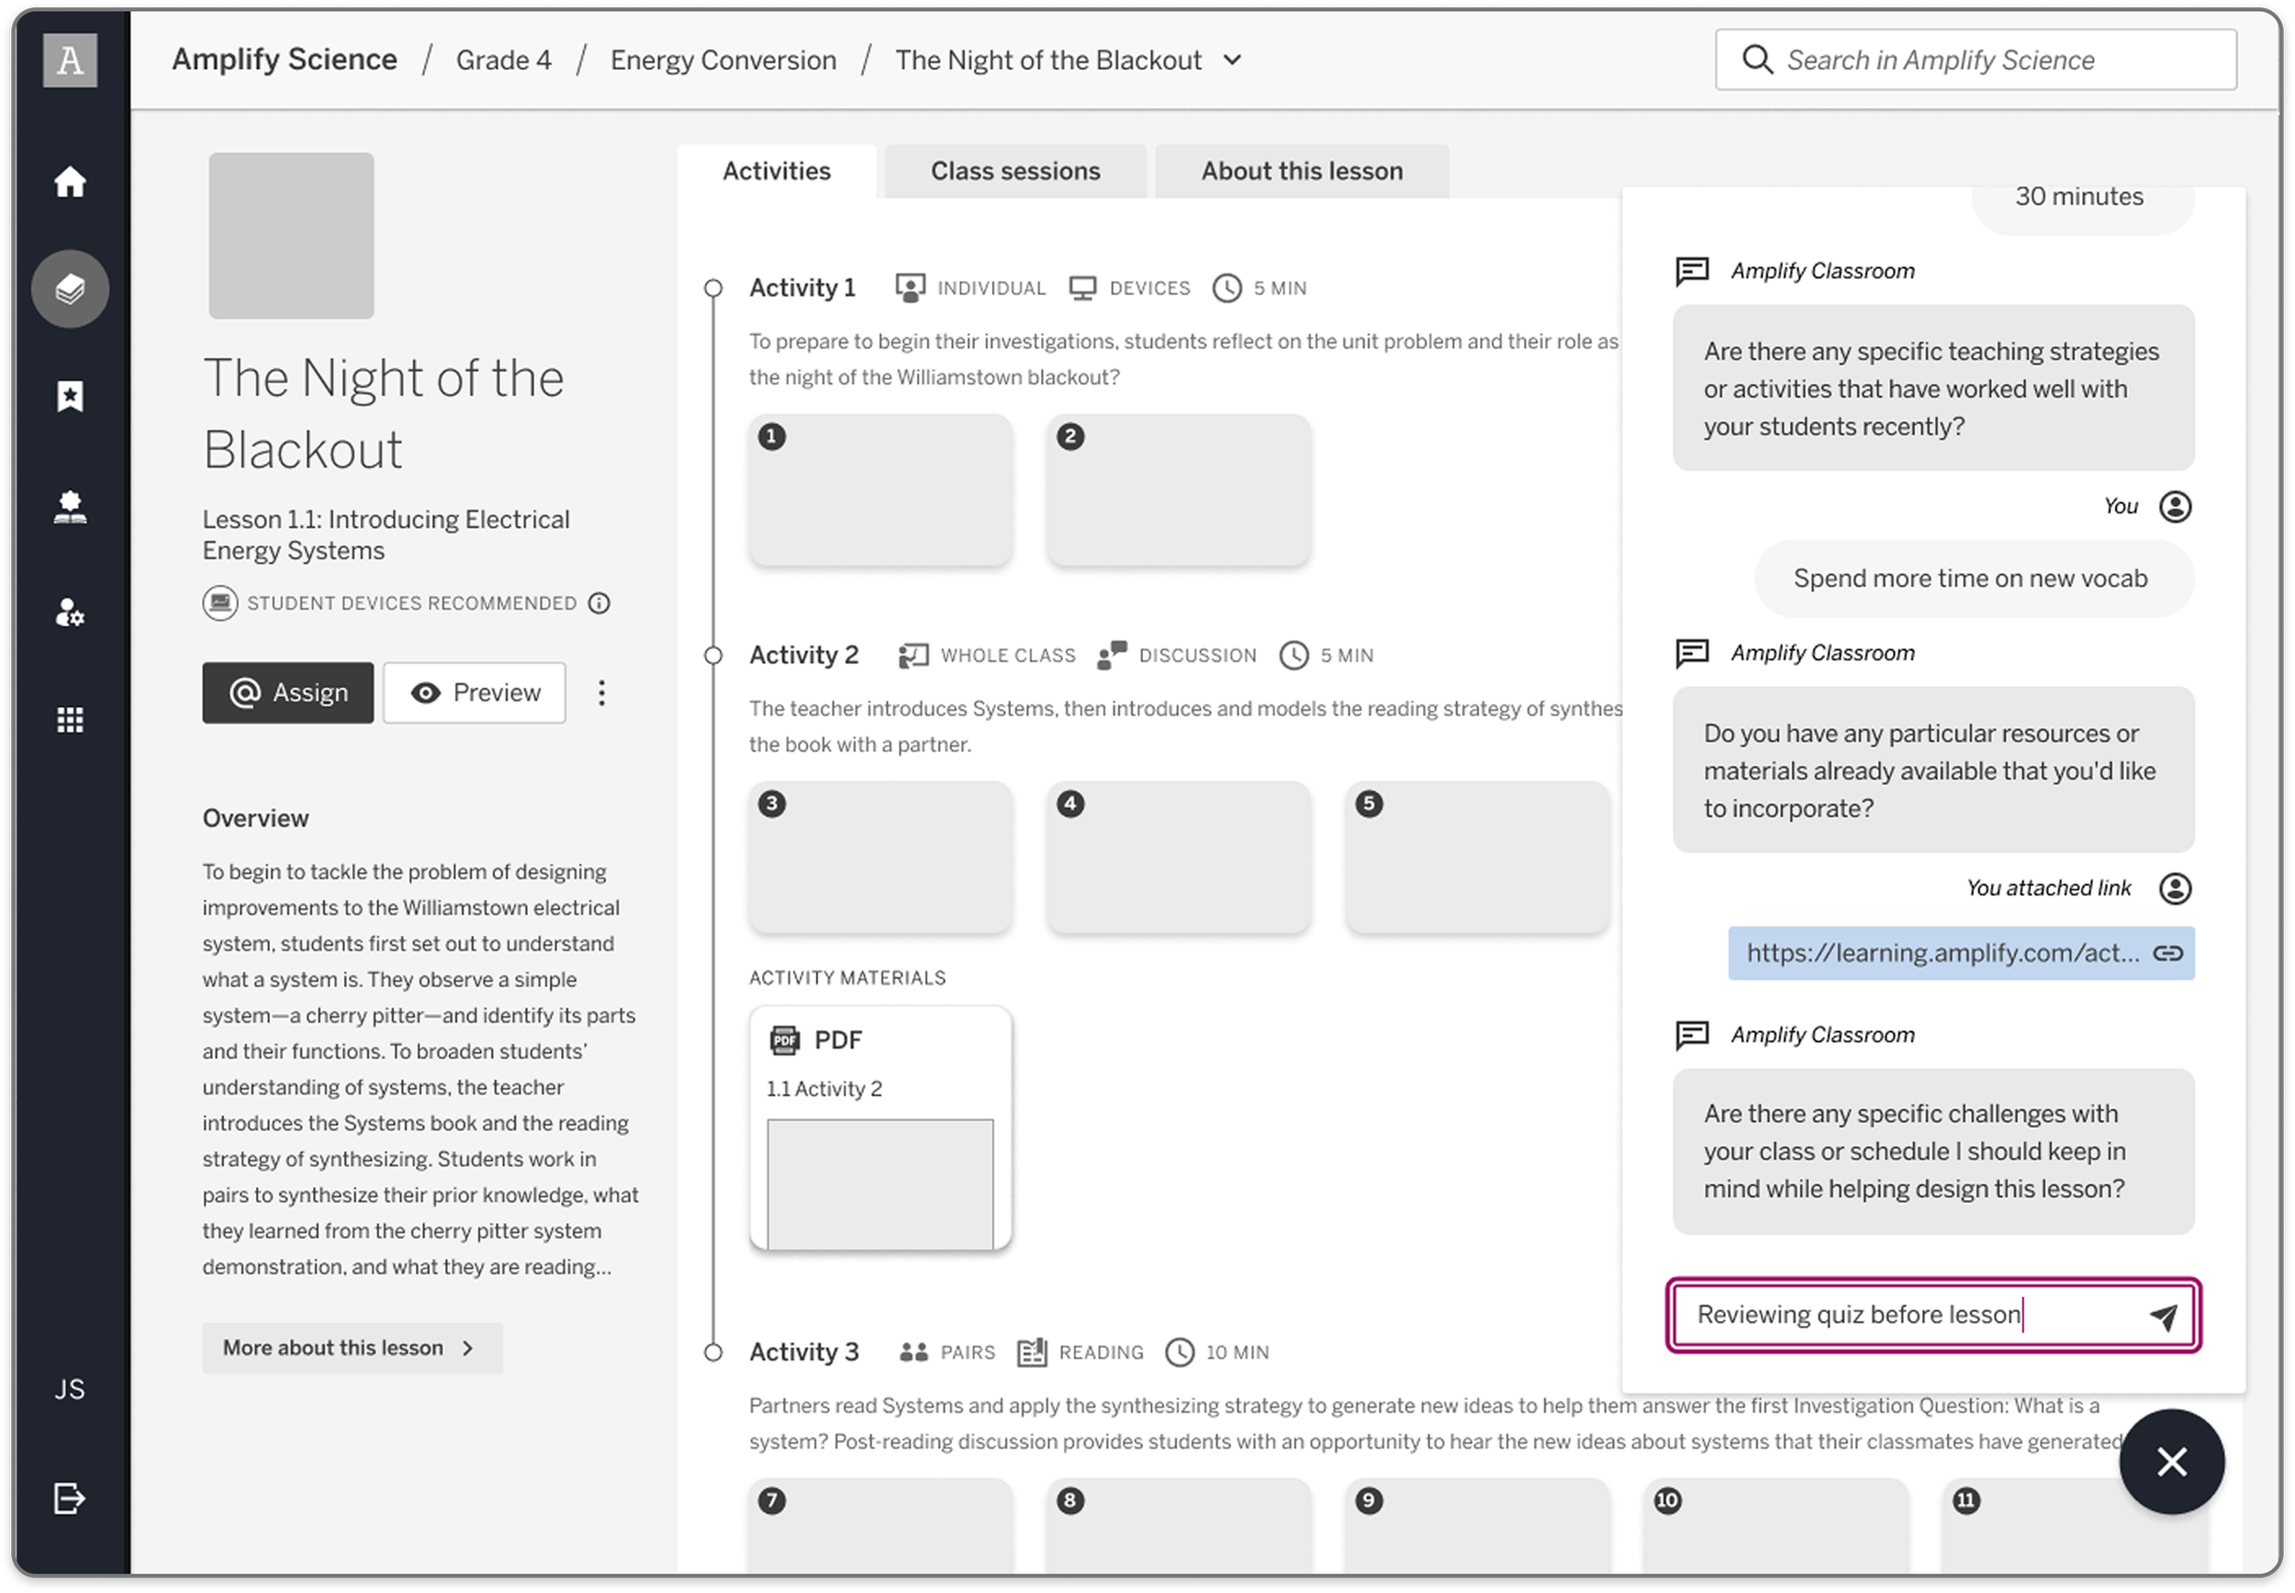Open user settings icon in sidebar
This screenshot has width=2295, height=1593.
pyautogui.click(x=70, y=611)
